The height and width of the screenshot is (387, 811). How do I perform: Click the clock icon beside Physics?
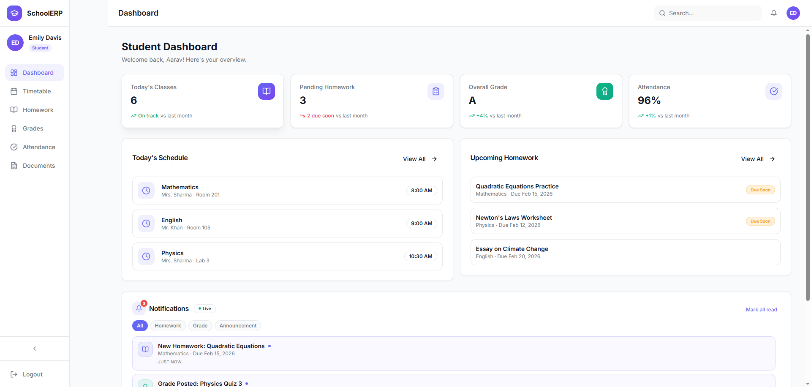[x=146, y=256]
